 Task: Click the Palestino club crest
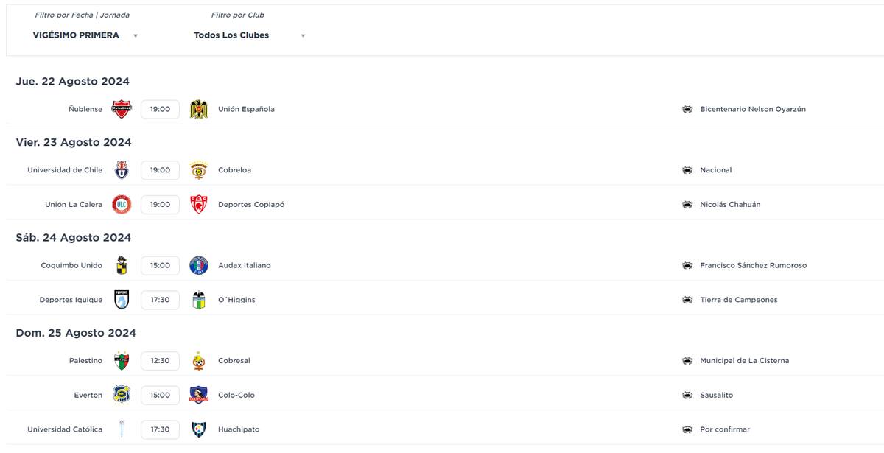pyautogui.click(x=122, y=361)
